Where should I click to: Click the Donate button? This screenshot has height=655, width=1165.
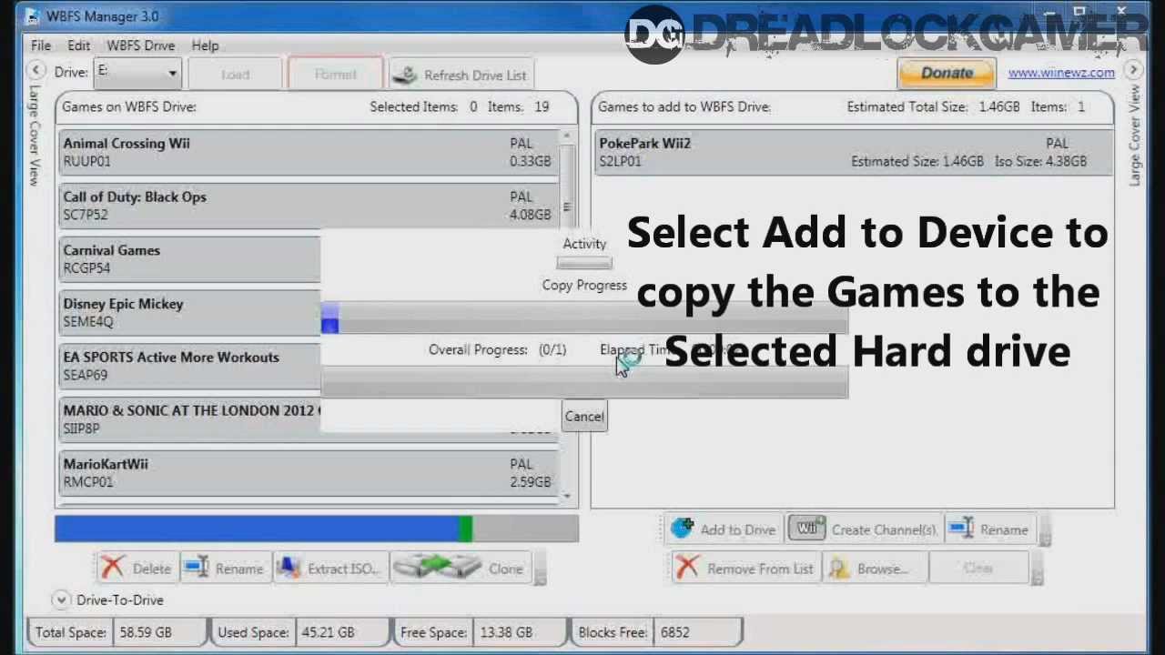pyautogui.click(x=947, y=73)
